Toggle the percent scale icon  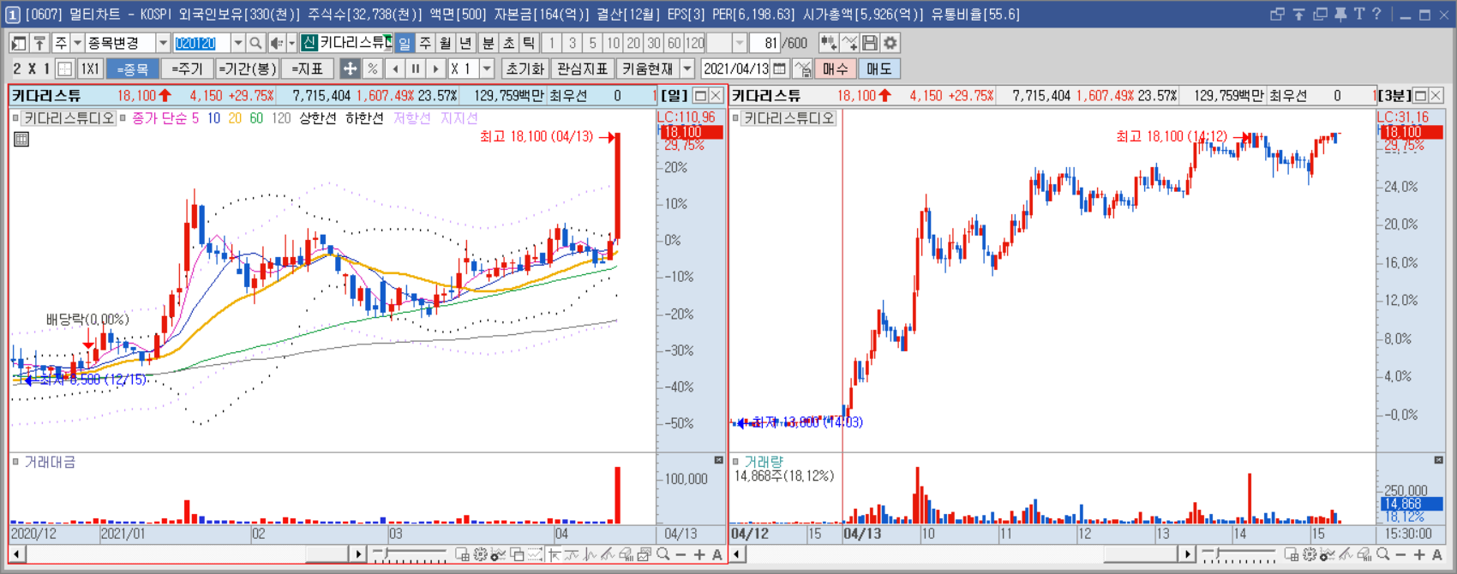tap(372, 69)
